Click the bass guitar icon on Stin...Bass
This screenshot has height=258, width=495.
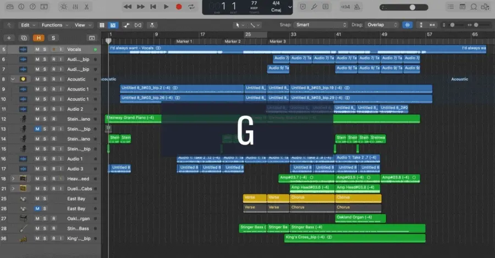click(23, 228)
